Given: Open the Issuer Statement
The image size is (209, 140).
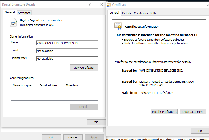Looking at the screenshot, I should click(193, 112).
